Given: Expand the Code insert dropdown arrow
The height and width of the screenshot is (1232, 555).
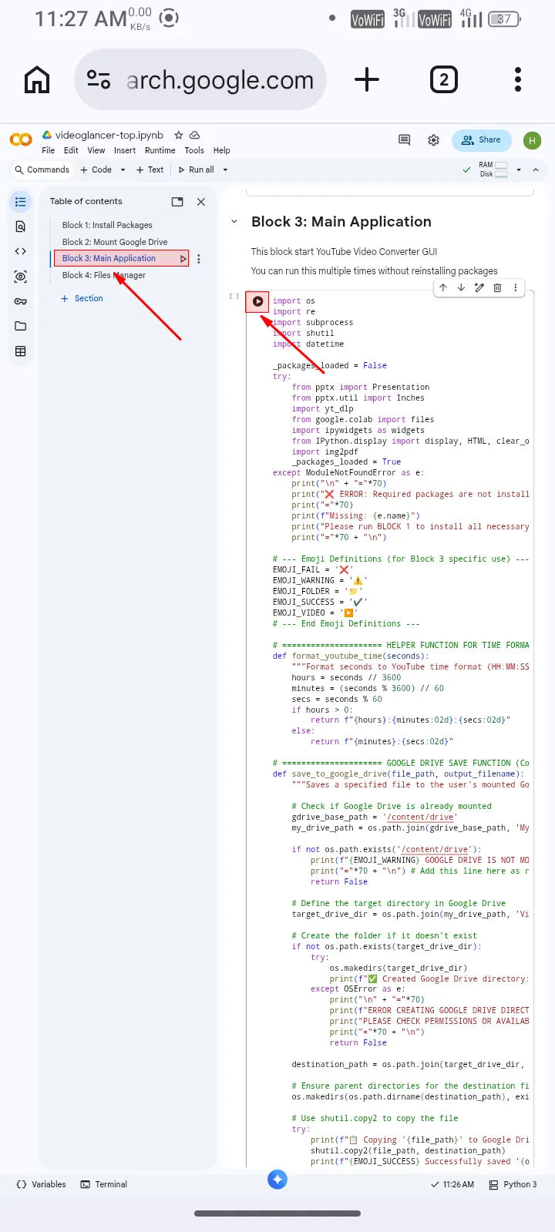Looking at the screenshot, I should coord(123,170).
